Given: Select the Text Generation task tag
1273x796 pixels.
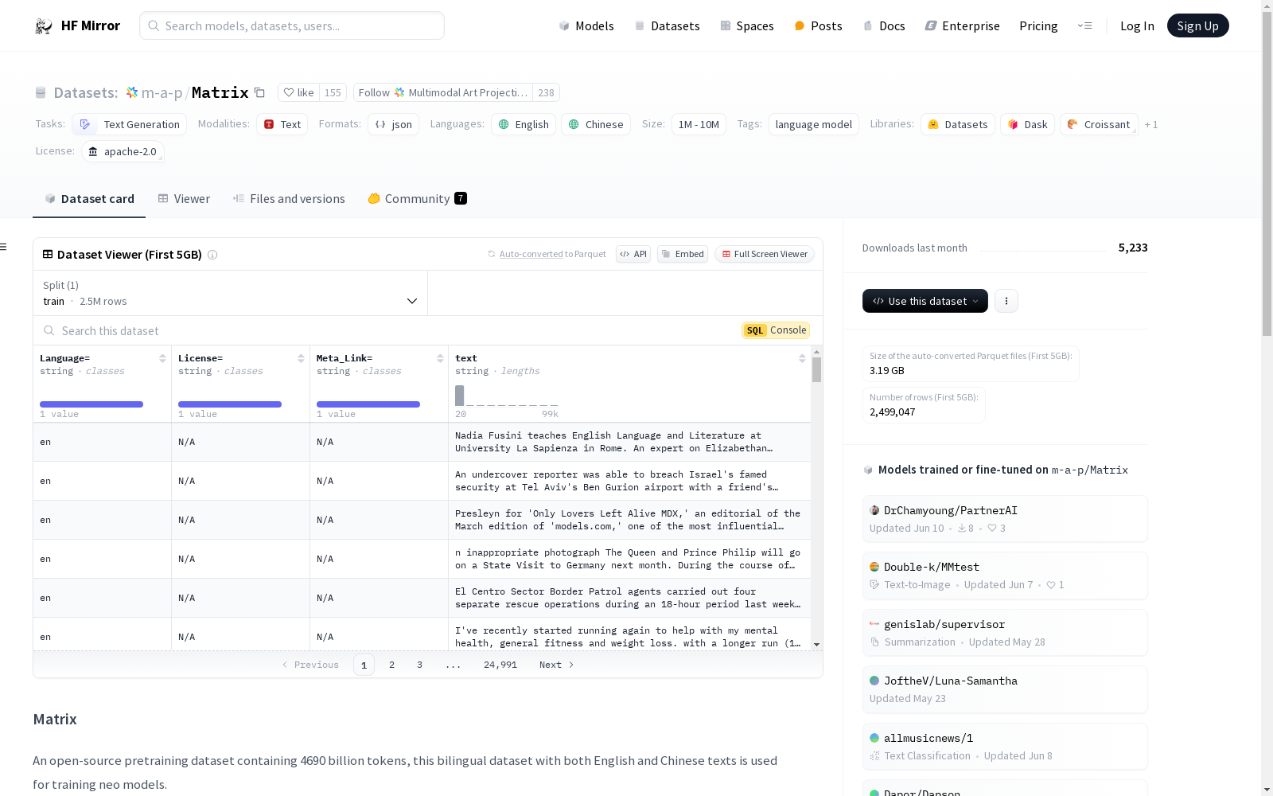Looking at the screenshot, I should point(130,124).
